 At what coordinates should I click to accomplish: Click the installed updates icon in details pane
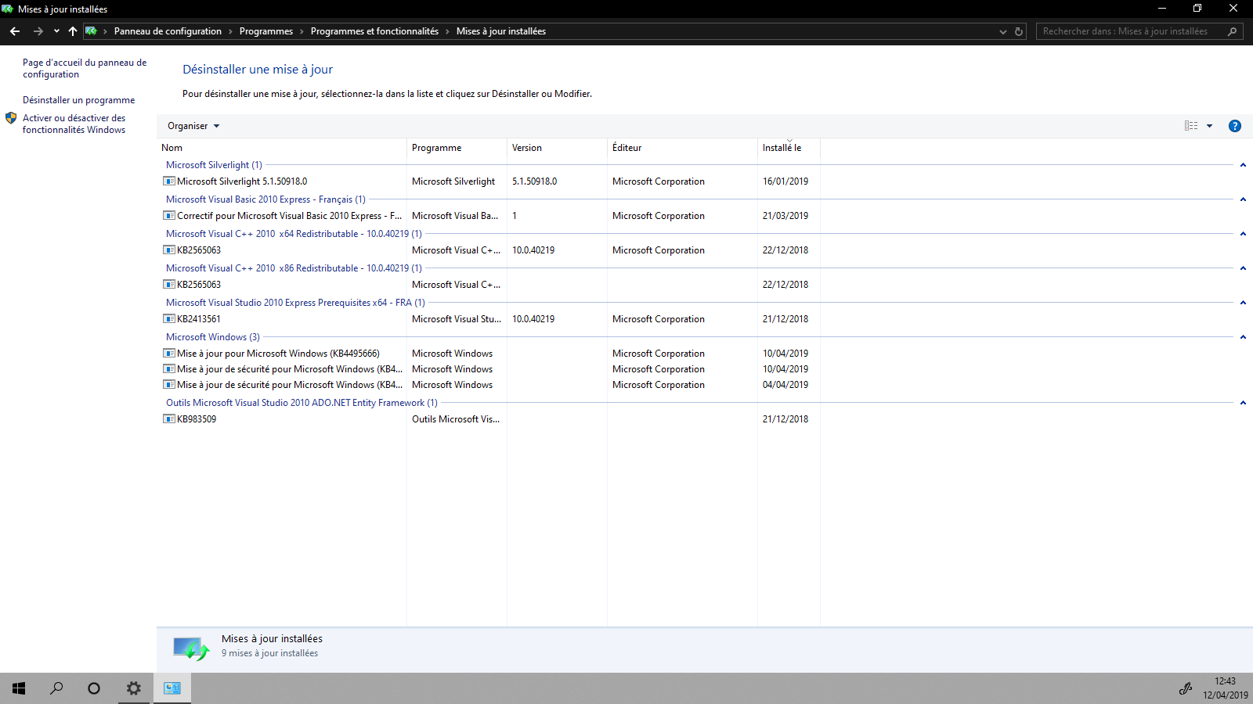[191, 648]
